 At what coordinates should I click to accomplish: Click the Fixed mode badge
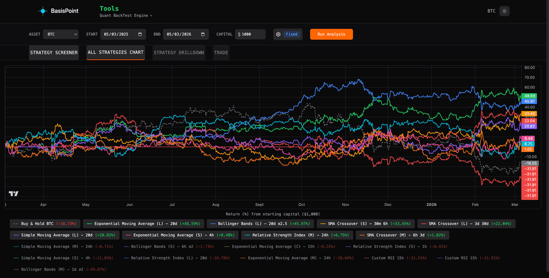tap(292, 35)
